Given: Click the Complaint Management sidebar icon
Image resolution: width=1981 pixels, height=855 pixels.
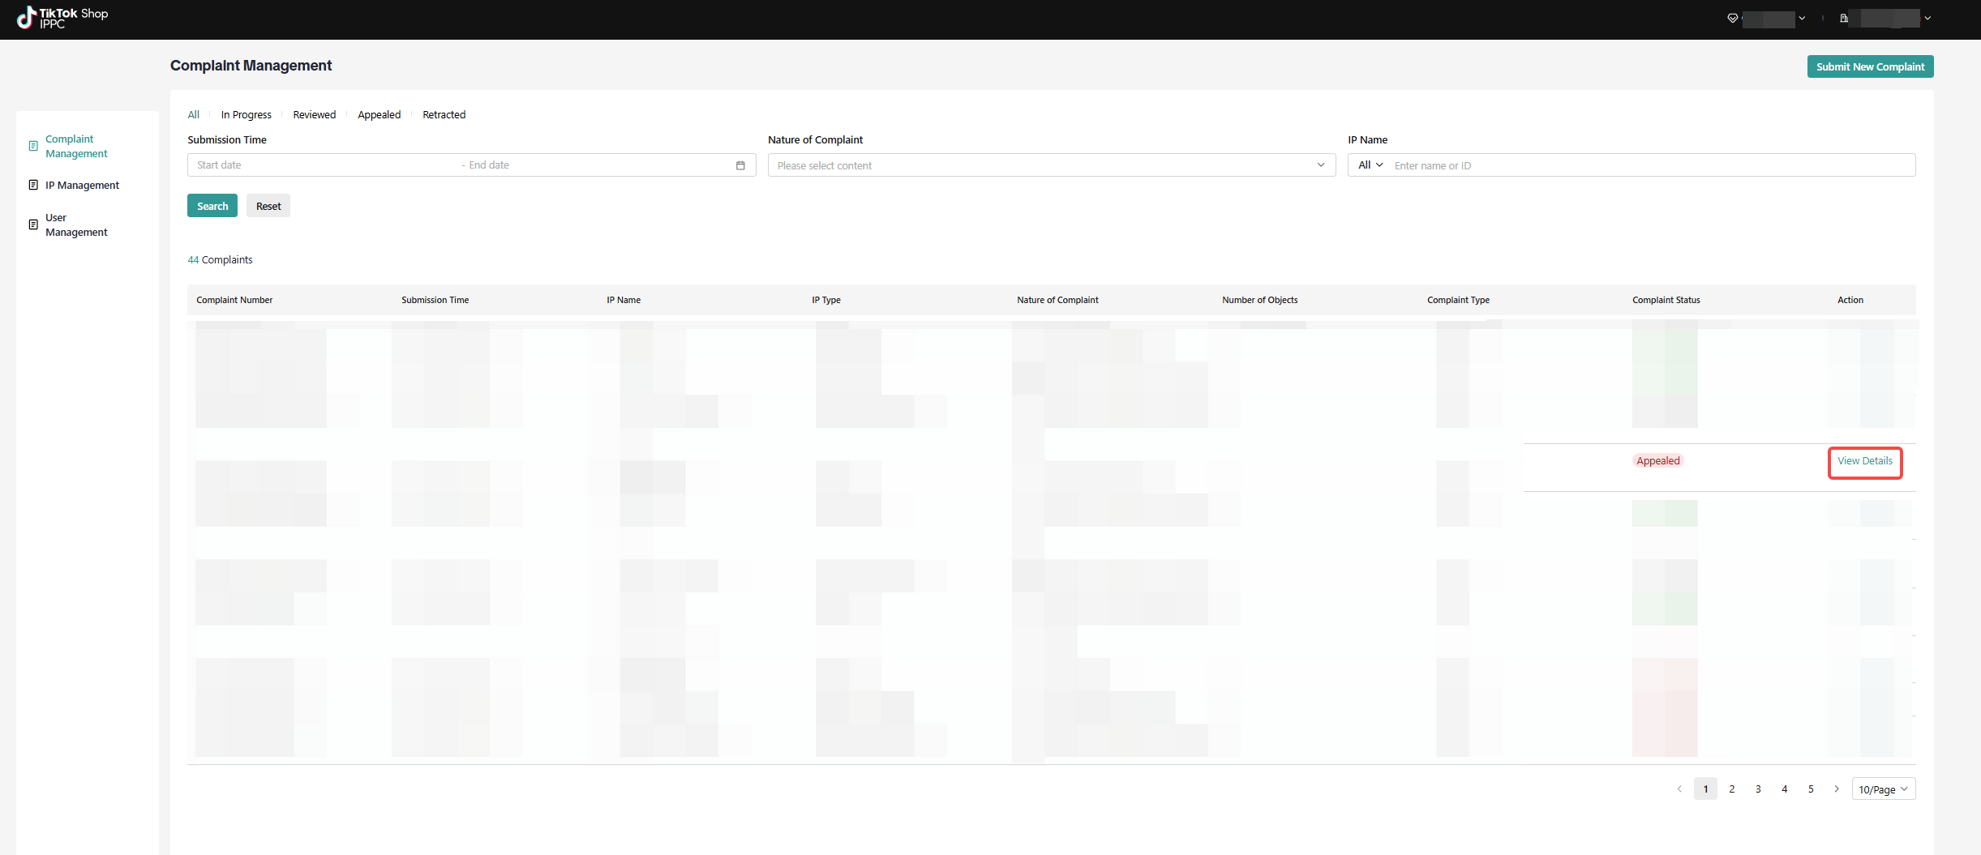Looking at the screenshot, I should pos(33,146).
